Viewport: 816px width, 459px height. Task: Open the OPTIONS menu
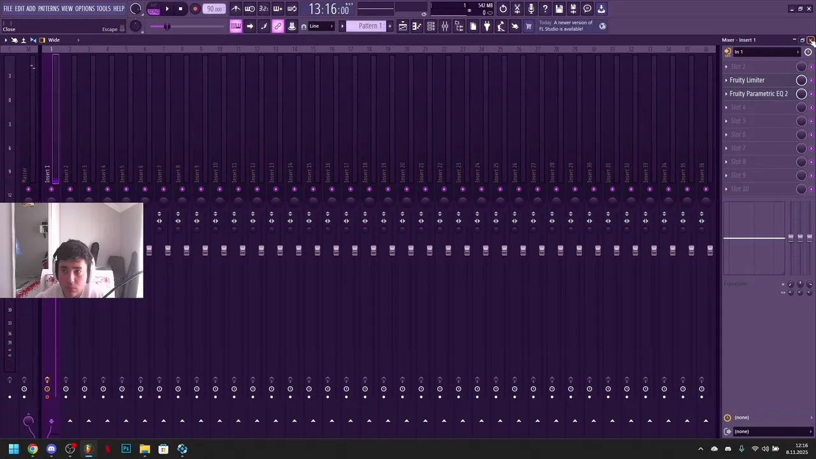(85, 9)
